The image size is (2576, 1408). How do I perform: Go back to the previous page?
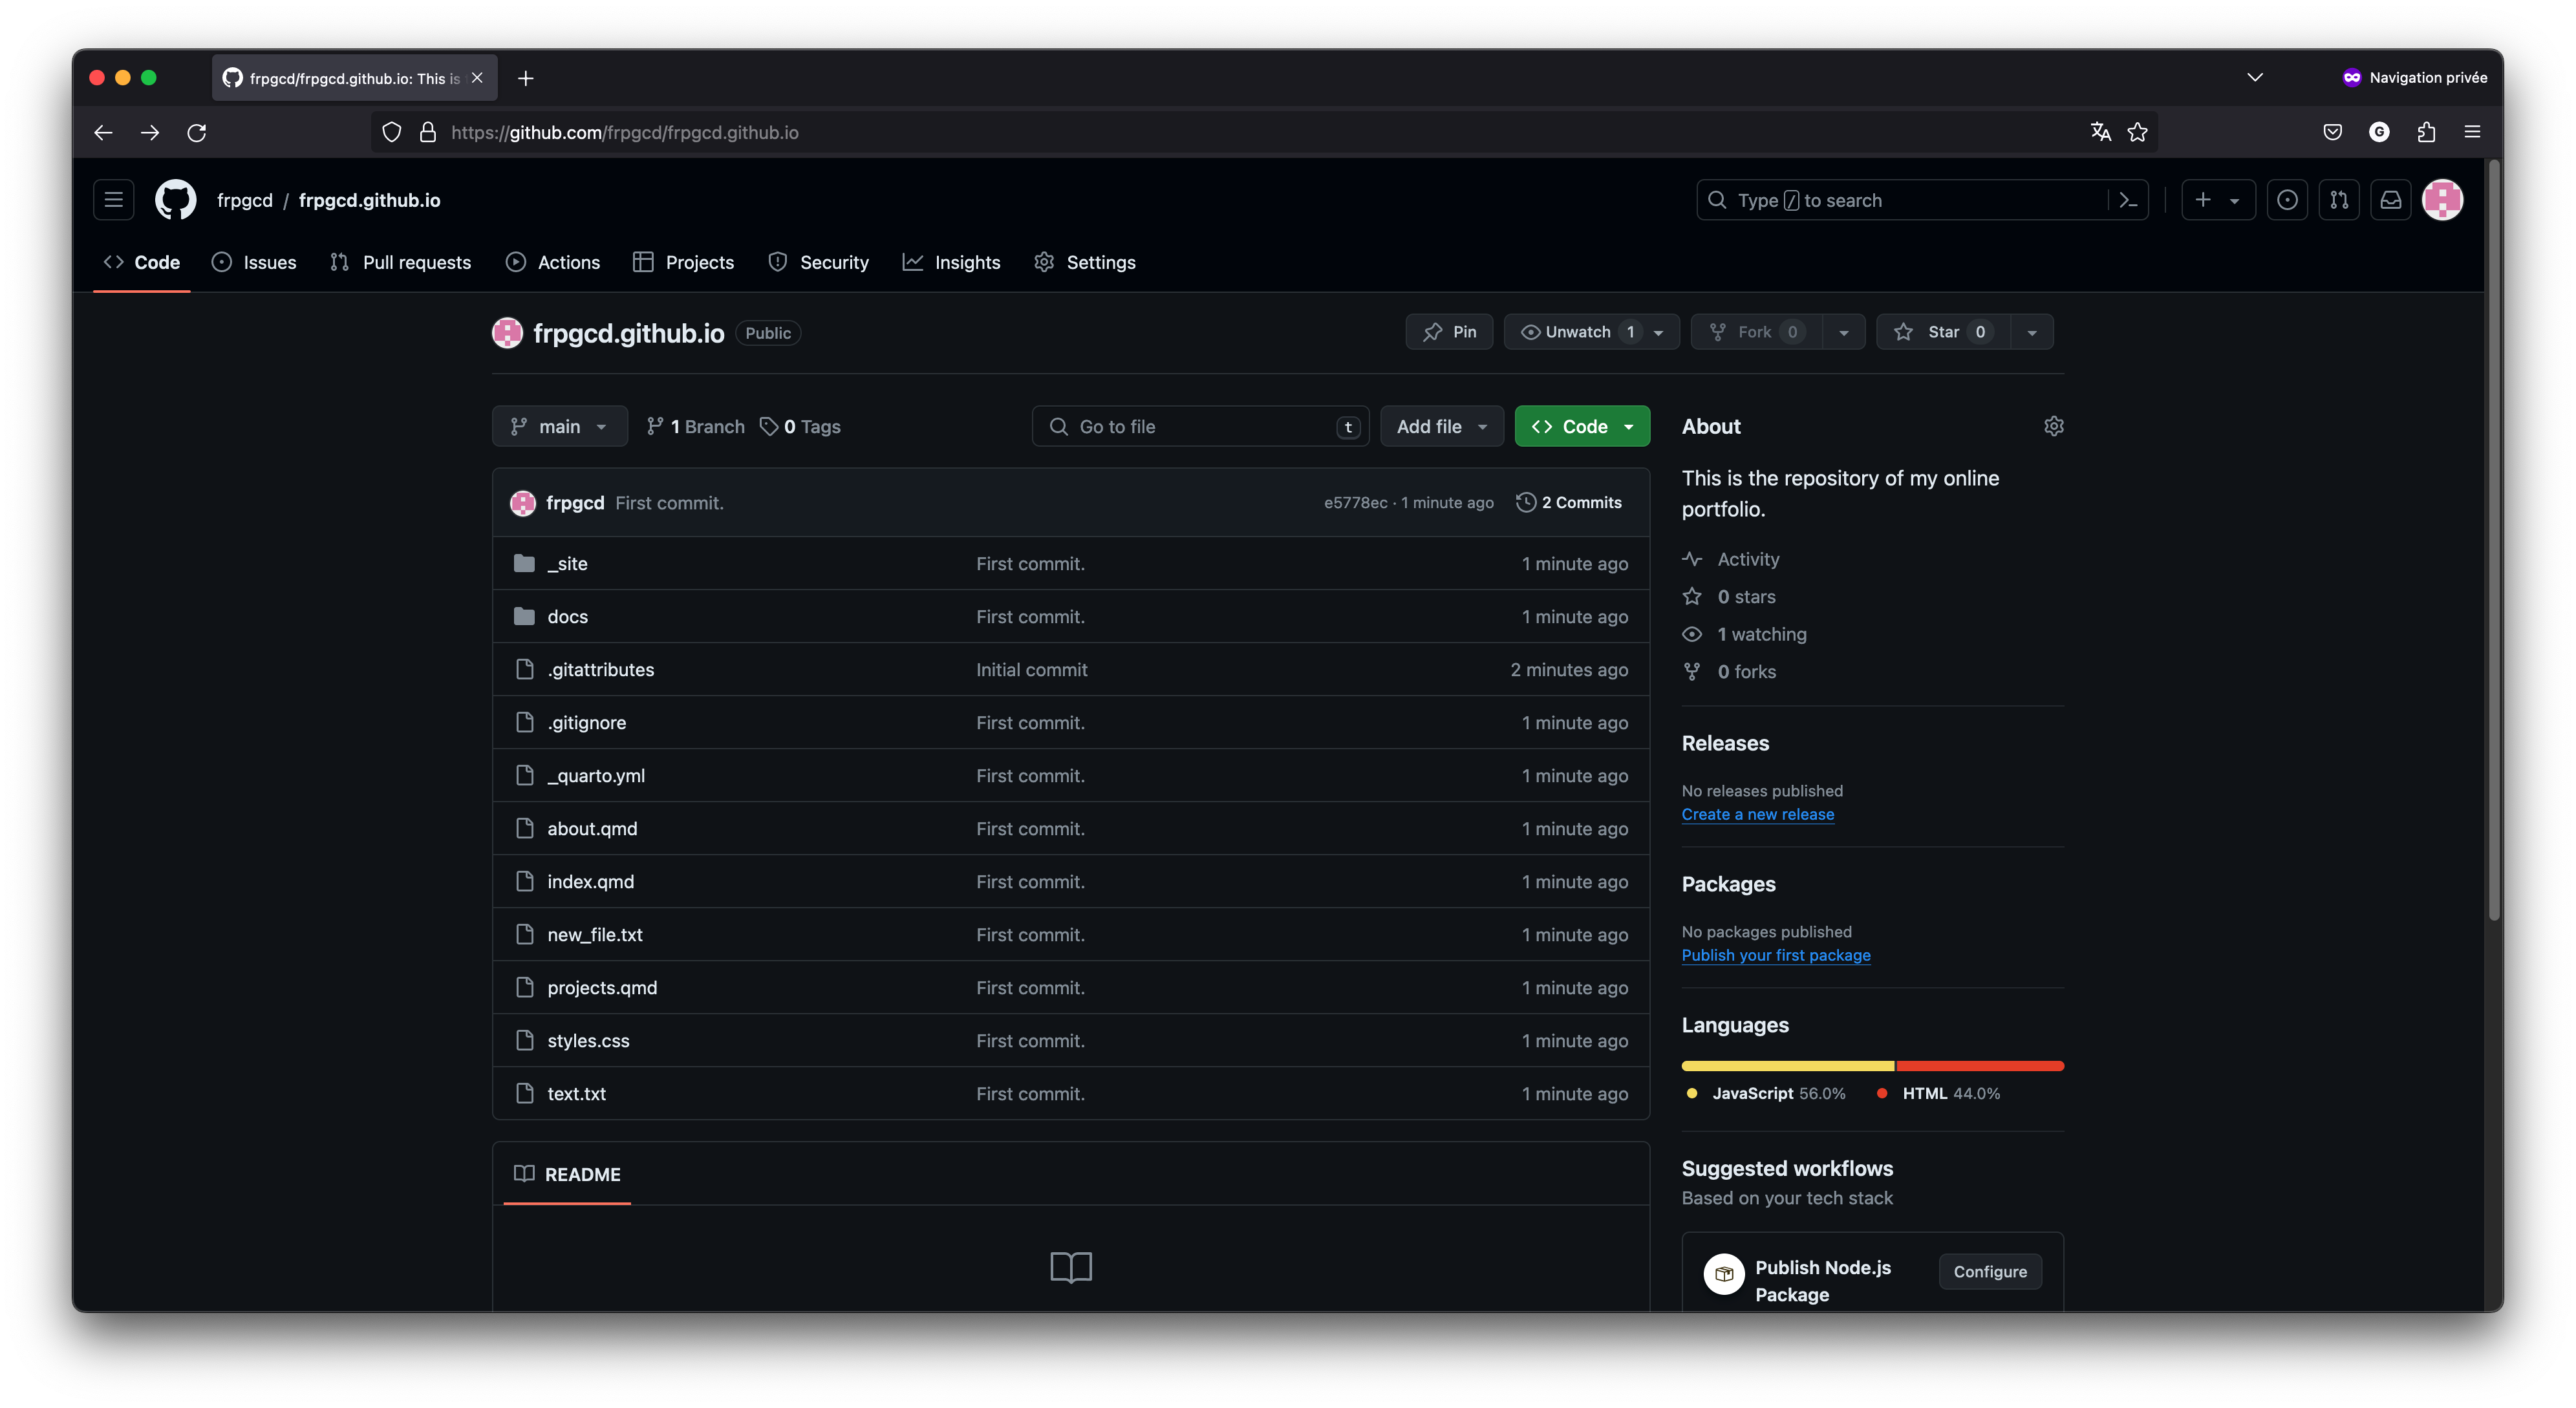pyautogui.click(x=103, y=132)
